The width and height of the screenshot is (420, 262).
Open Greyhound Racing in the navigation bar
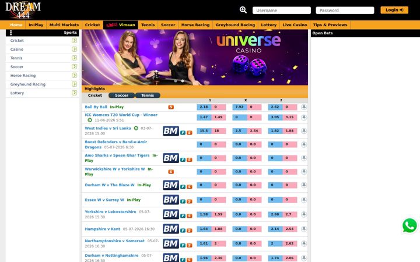(235, 25)
